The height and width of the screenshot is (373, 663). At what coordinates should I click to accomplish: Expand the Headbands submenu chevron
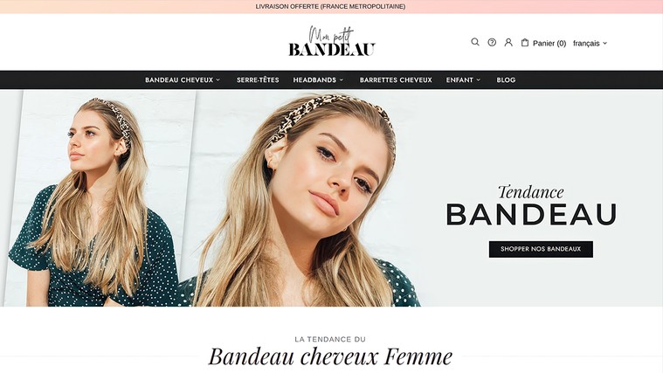coord(342,80)
